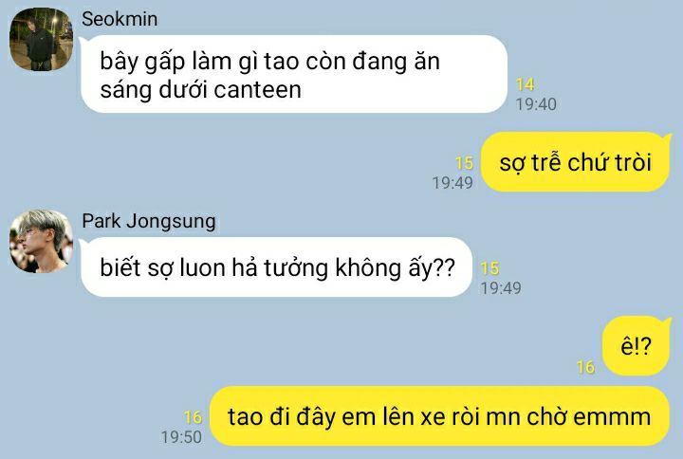Select Seokmin's message about eating at canteen
Image resolution: width=683 pixels, height=459 pixels.
click(x=293, y=74)
